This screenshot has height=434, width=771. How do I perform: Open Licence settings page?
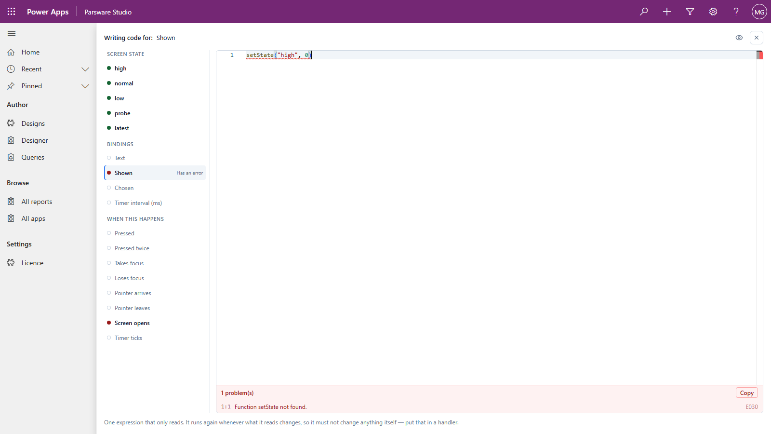tap(48, 263)
